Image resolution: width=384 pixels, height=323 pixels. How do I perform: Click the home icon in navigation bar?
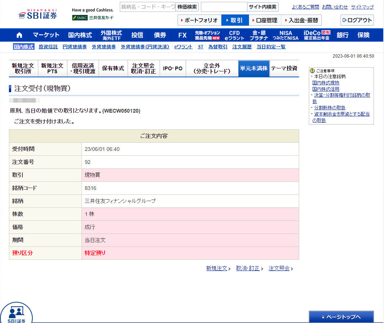[19, 35]
